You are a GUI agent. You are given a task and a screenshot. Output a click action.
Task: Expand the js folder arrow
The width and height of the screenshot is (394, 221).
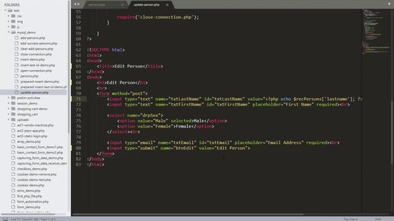tap(9, 27)
